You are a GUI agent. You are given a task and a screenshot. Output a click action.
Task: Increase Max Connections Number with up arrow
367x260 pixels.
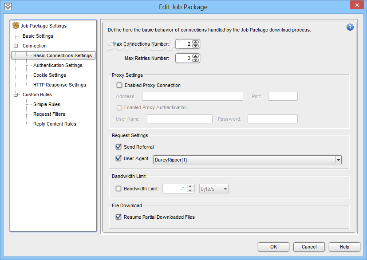click(195, 42)
